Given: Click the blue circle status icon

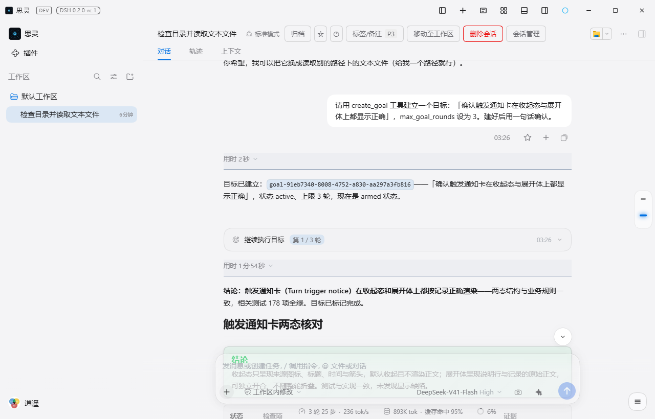Looking at the screenshot, I should pyautogui.click(x=565, y=10).
